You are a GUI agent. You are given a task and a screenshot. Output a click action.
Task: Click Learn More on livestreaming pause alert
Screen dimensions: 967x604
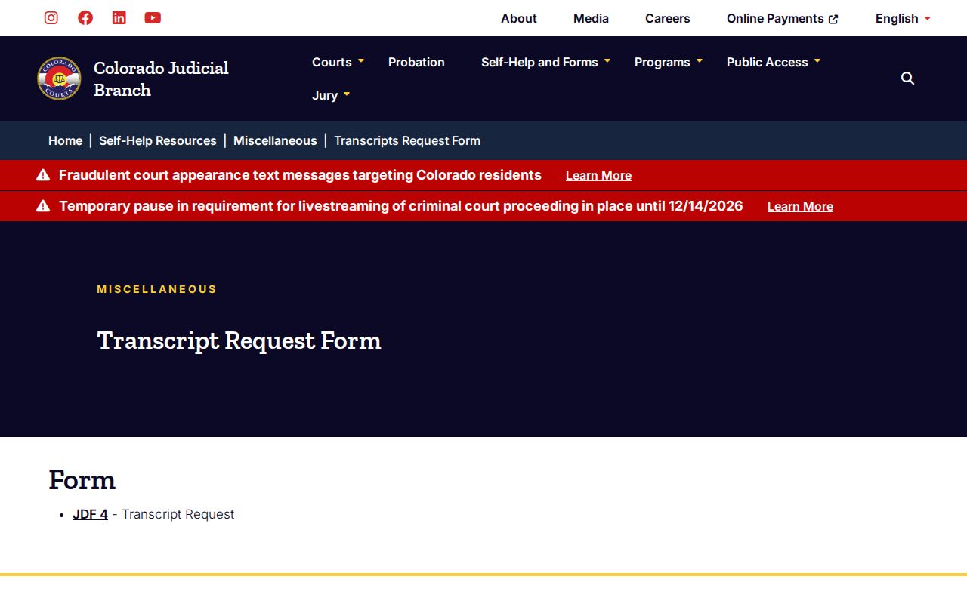click(800, 206)
